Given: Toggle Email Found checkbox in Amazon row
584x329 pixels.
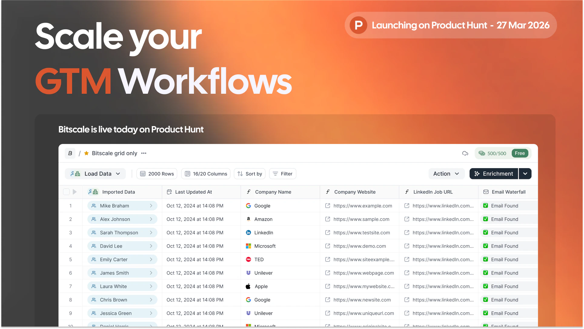Looking at the screenshot, I should point(486,219).
